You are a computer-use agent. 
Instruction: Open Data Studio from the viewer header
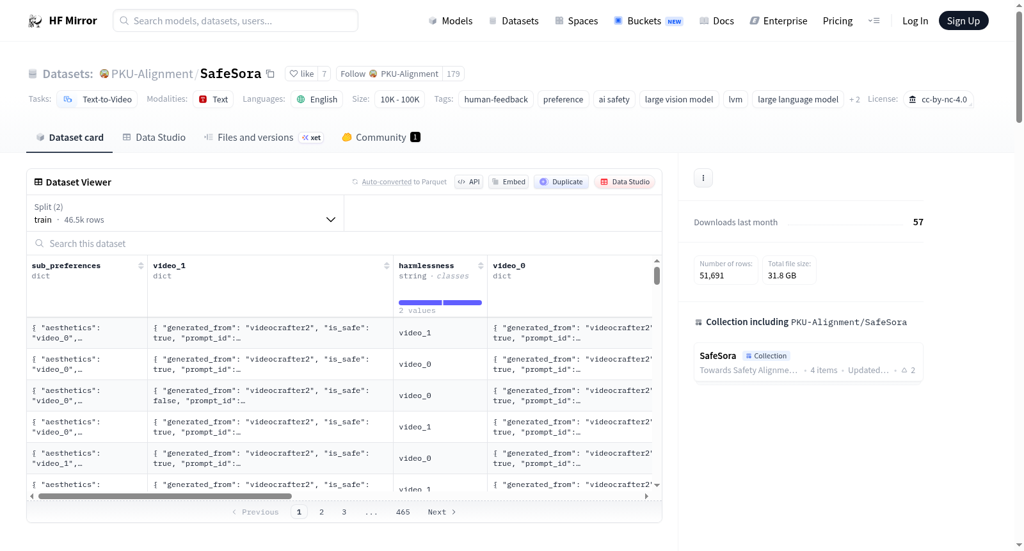click(x=625, y=182)
